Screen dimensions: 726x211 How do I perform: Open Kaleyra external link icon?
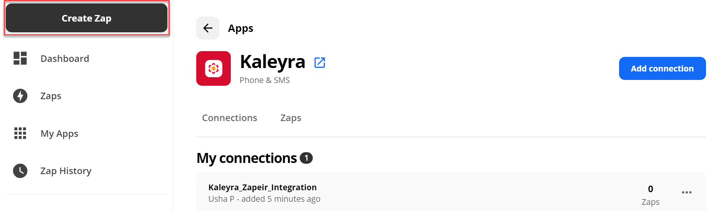(320, 62)
